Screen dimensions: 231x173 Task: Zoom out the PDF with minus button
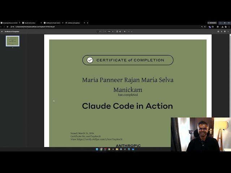[x=105, y=31]
